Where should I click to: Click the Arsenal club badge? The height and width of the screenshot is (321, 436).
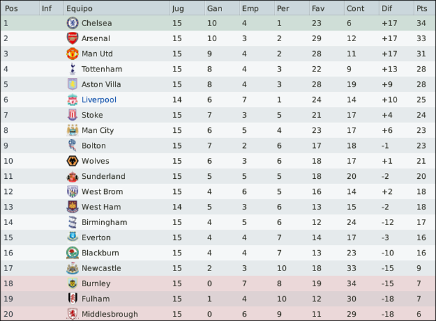73,38
